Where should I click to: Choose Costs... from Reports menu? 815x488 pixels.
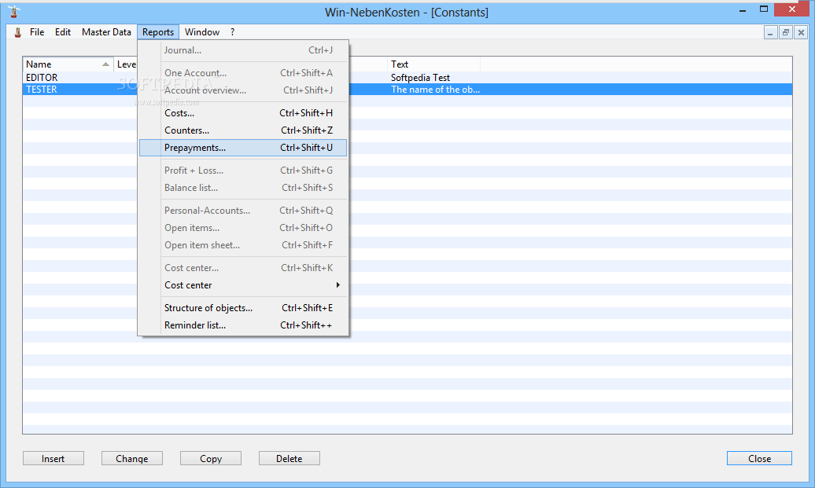243,112
